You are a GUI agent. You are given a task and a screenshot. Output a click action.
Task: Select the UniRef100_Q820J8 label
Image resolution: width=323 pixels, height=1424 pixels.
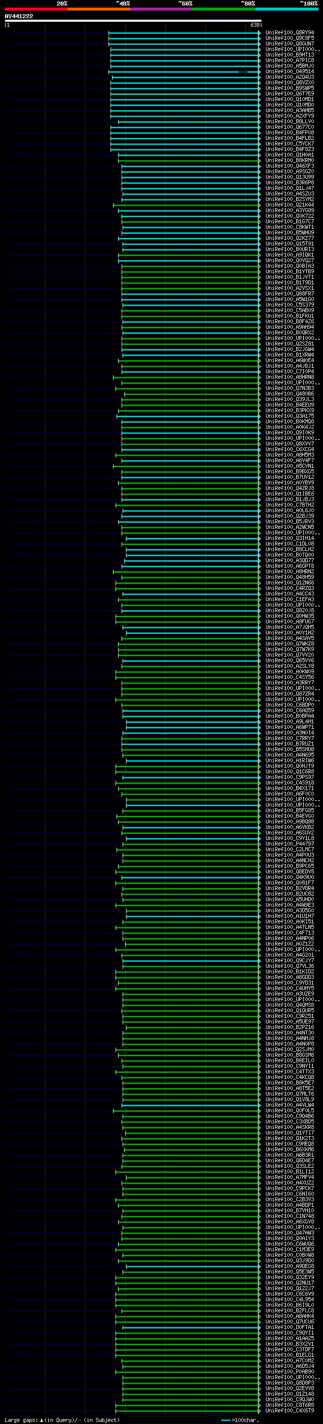pyautogui.click(x=290, y=610)
